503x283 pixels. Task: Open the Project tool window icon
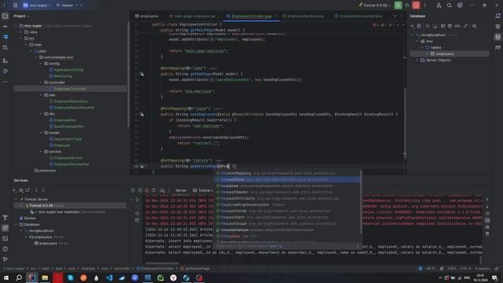pyautogui.click(x=6, y=16)
